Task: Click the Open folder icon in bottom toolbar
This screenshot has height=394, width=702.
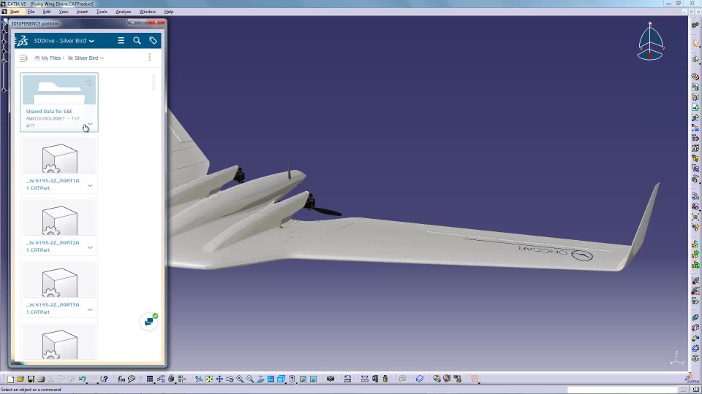Action: (20, 379)
